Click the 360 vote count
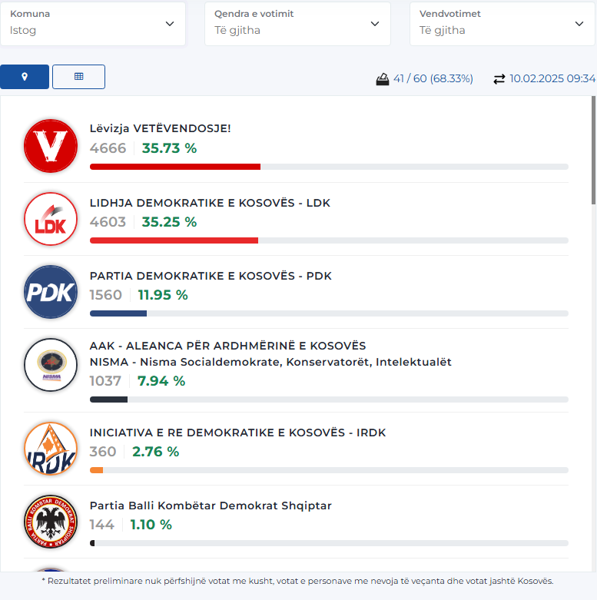 [103, 452]
